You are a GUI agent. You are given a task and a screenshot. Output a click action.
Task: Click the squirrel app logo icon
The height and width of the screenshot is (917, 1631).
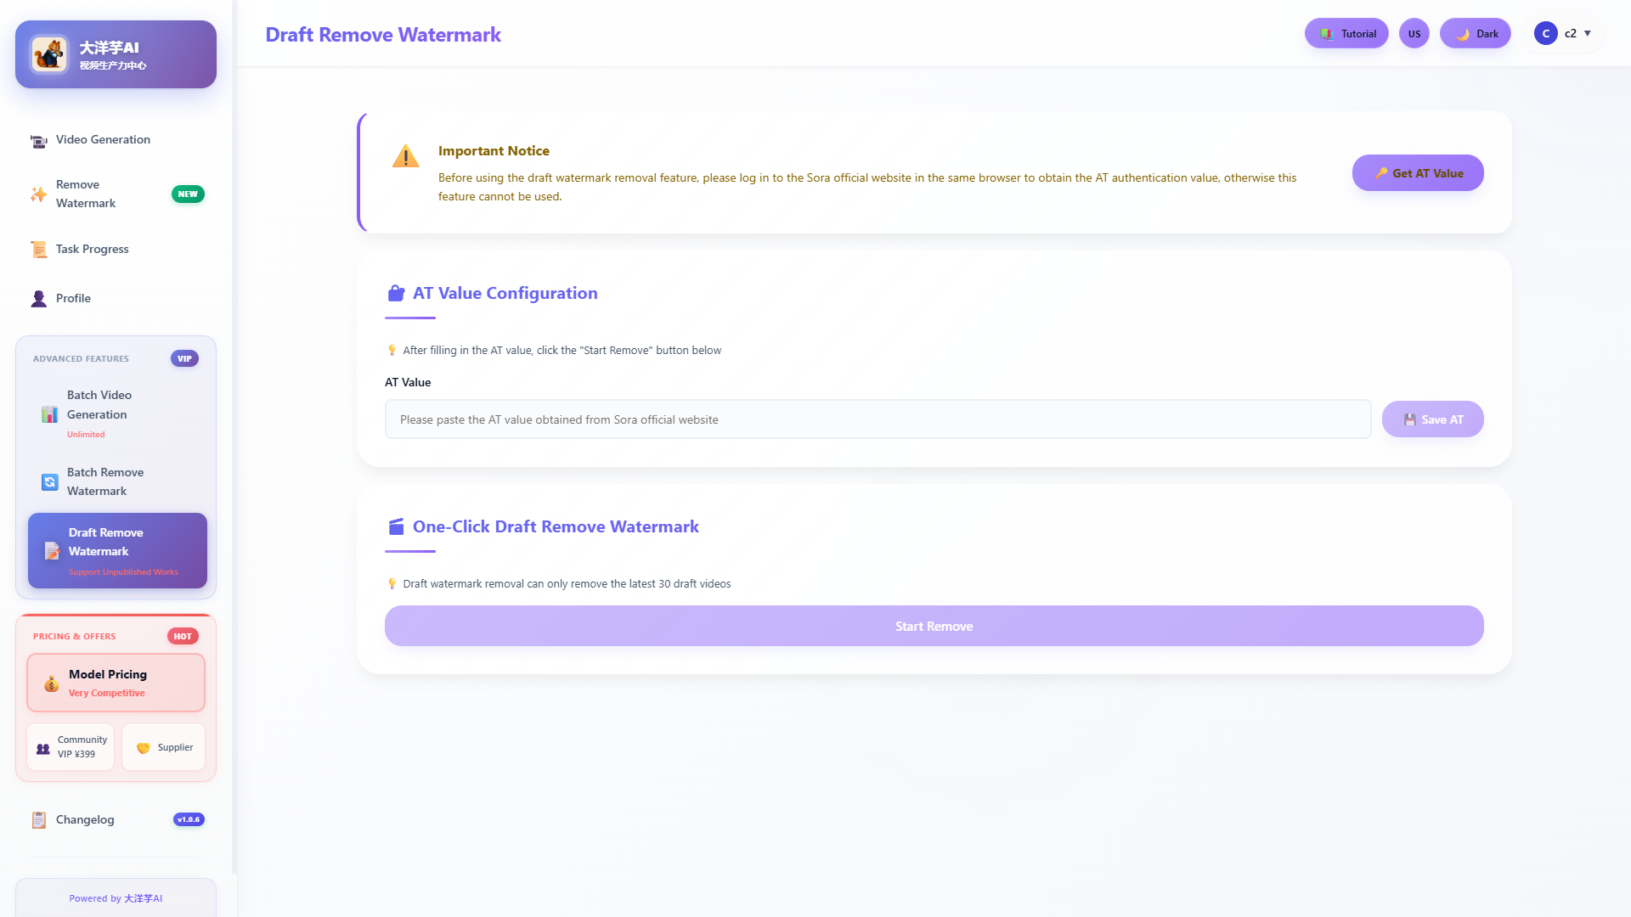coord(49,54)
